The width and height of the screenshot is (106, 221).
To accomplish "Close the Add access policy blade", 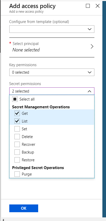I will tap(97, 6).
